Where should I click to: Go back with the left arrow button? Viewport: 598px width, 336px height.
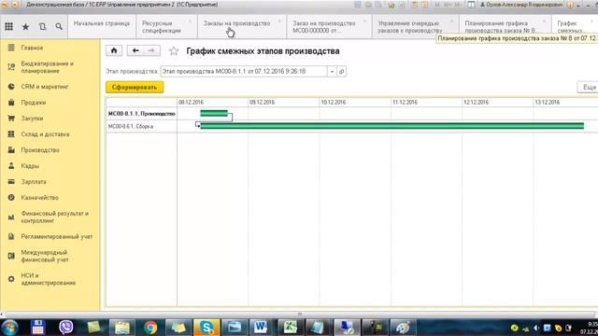coord(135,50)
